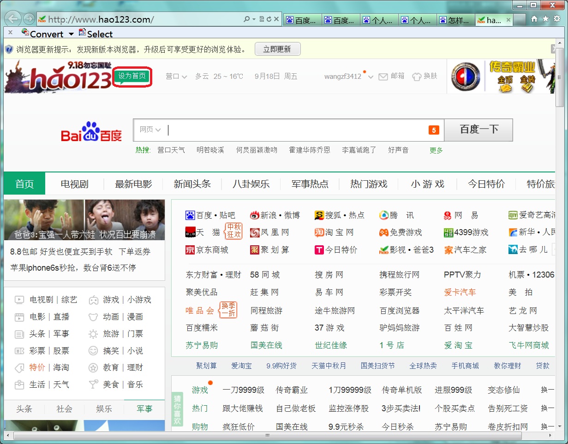Click the mailbox envelope icon
This screenshot has height=444, width=568.
(383, 77)
